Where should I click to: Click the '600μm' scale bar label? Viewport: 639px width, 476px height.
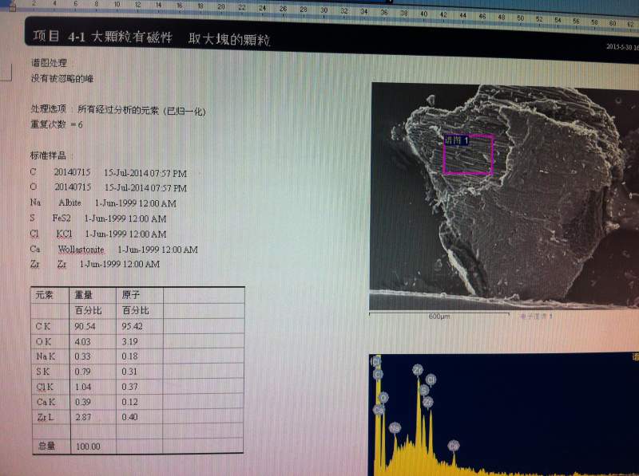439,316
